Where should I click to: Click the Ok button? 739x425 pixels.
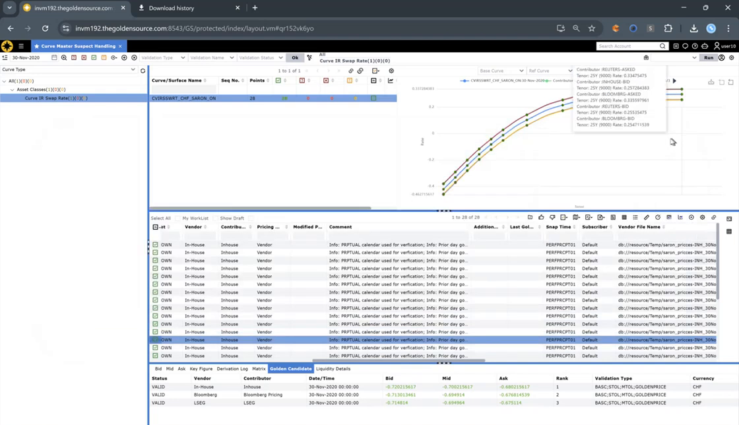[295, 57]
